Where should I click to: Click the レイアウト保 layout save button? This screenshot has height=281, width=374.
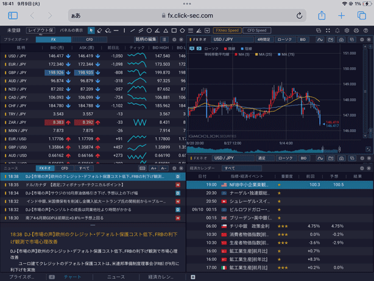pos(40,30)
